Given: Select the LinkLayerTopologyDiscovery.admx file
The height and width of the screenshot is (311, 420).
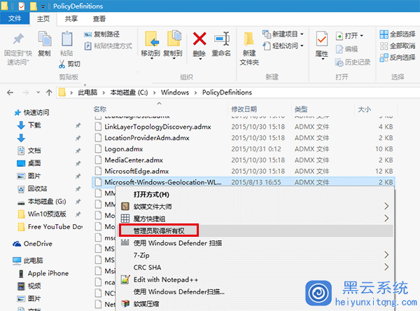Looking at the screenshot, I should (157, 127).
